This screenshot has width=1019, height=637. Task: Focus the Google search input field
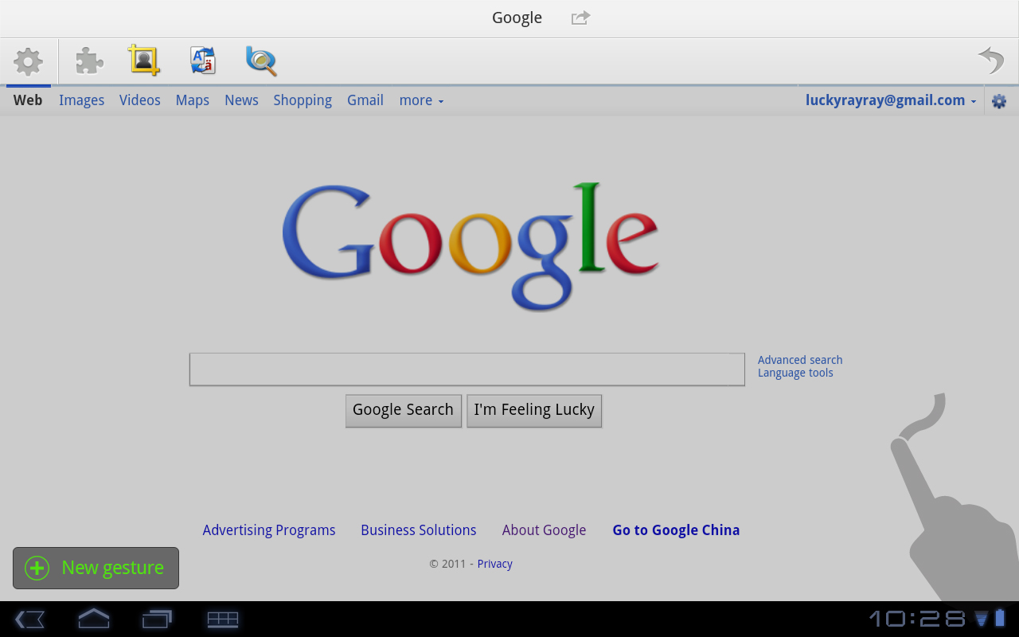click(x=467, y=369)
